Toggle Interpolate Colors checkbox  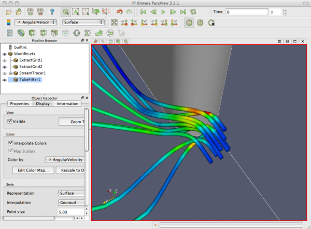[10, 143]
